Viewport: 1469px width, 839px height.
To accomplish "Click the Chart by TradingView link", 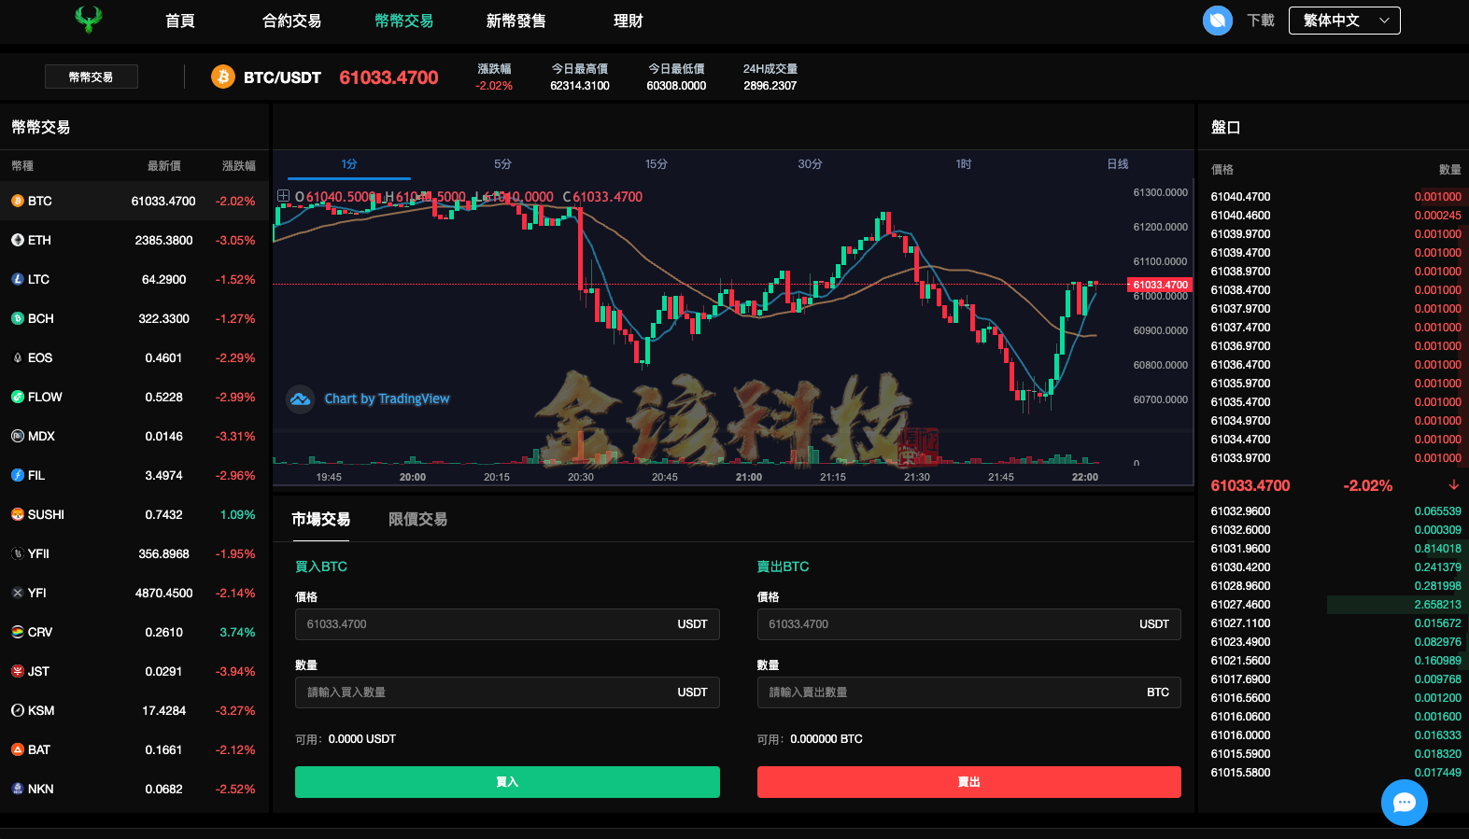I will point(387,399).
